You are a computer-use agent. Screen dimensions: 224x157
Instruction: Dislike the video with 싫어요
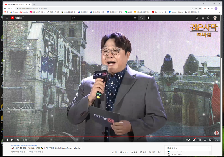coord(123,152)
